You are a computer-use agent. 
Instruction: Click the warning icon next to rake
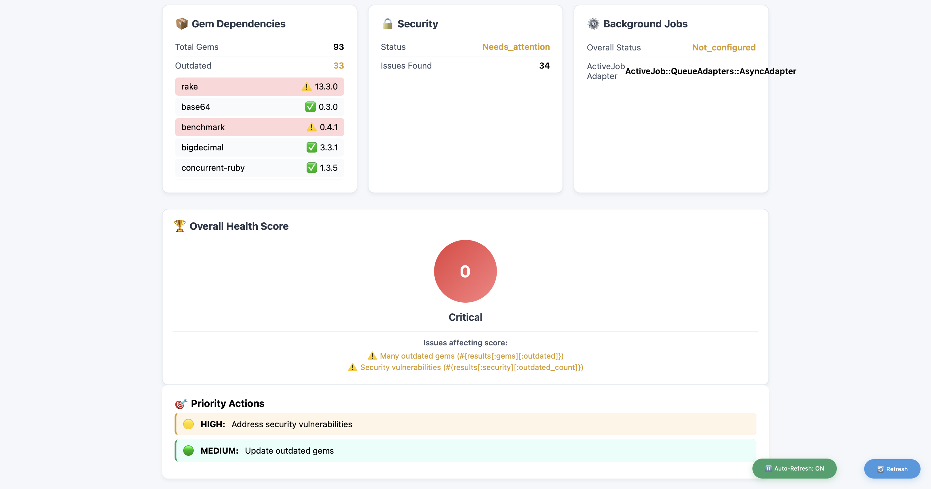tap(307, 86)
